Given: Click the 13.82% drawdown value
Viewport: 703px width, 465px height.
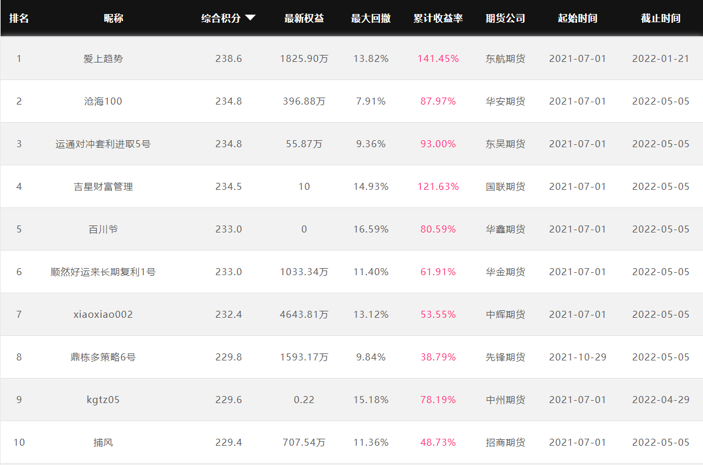Looking at the screenshot, I should coord(371,58).
